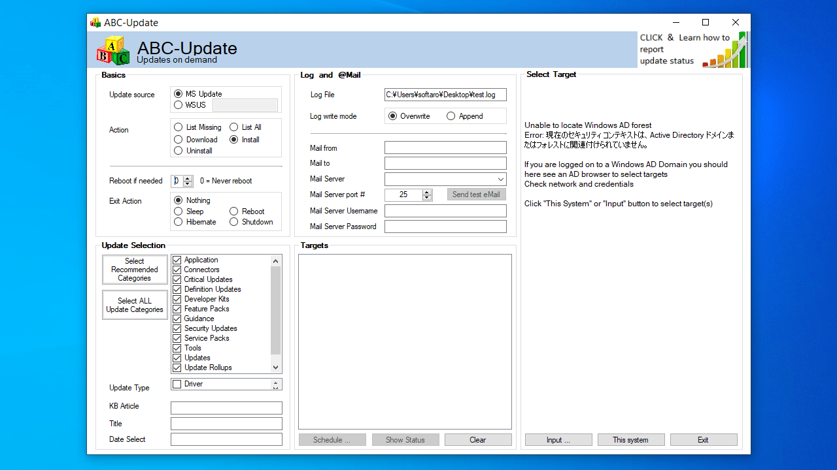
Task: Open the Input targets dialog
Action: click(x=558, y=440)
